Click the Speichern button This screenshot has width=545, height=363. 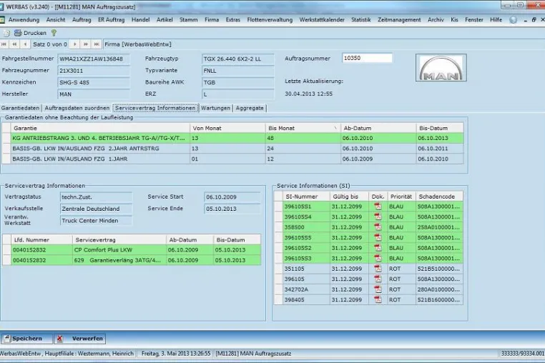click(x=26, y=338)
